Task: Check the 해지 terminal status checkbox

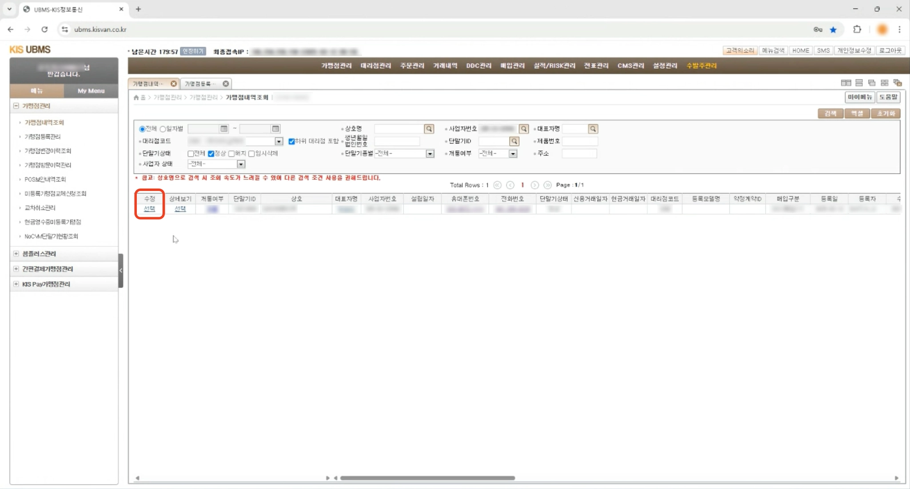Action: click(231, 154)
